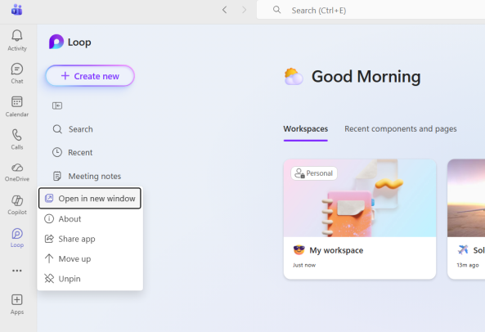Open Calls in the Teams sidebar
485x332 pixels.
[x=17, y=139]
